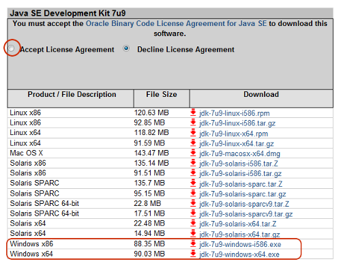Image resolution: width=341 pixels, height=268 pixels.
Task: Click the download arrow icon for jdk-7u9-macosx-x64.dmg
Action: pyautogui.click(x=193, y=153)
